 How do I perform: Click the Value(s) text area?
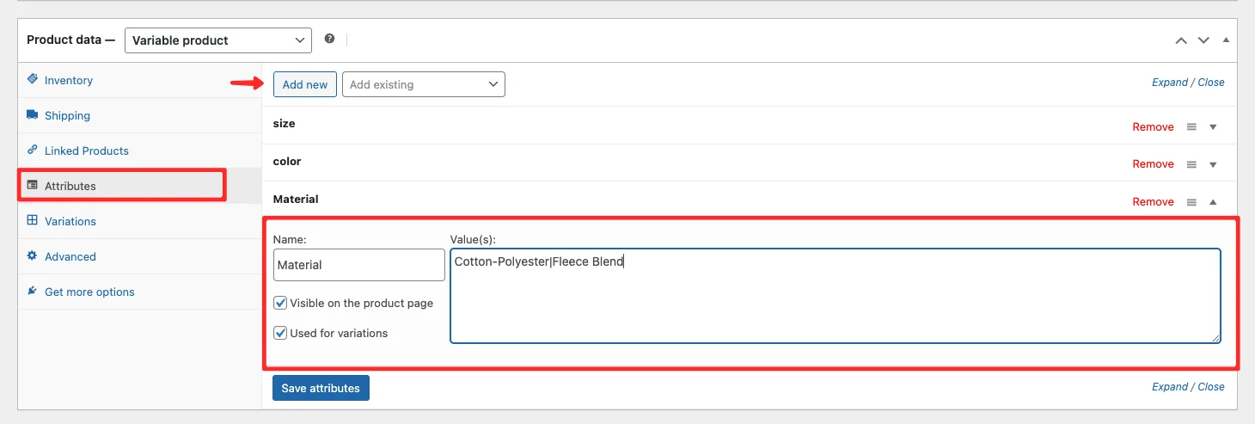point(836,296)
